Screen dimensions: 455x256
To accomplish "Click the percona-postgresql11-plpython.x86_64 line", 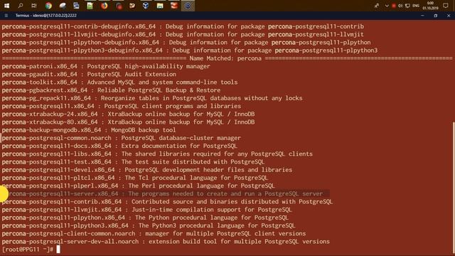I will (145, 218).
